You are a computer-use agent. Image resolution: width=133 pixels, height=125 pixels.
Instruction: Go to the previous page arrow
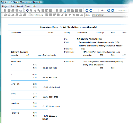point(91,10)
